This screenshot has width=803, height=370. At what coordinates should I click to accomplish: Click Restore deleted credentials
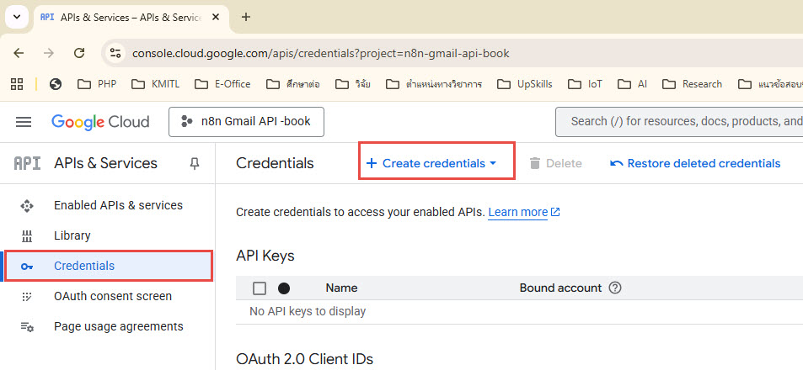click(x=695, y=163)
